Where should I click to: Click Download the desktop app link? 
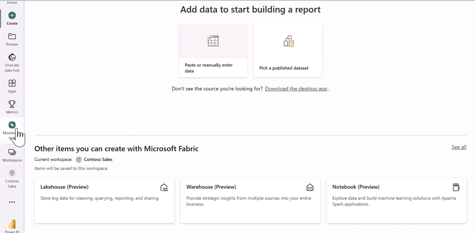(296, 89)
